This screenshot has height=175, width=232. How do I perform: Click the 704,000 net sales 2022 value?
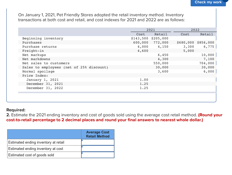tap(207, 63)
